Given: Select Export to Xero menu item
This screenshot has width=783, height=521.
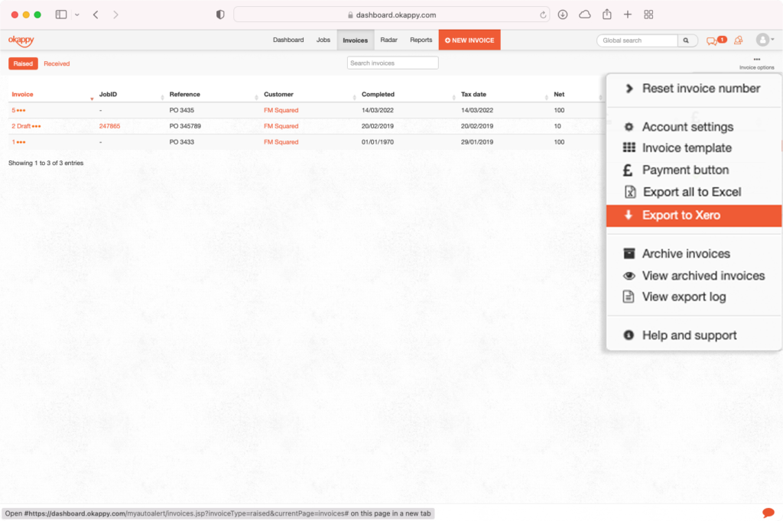Looking at the screenshot, I should [x=681, y=215].
